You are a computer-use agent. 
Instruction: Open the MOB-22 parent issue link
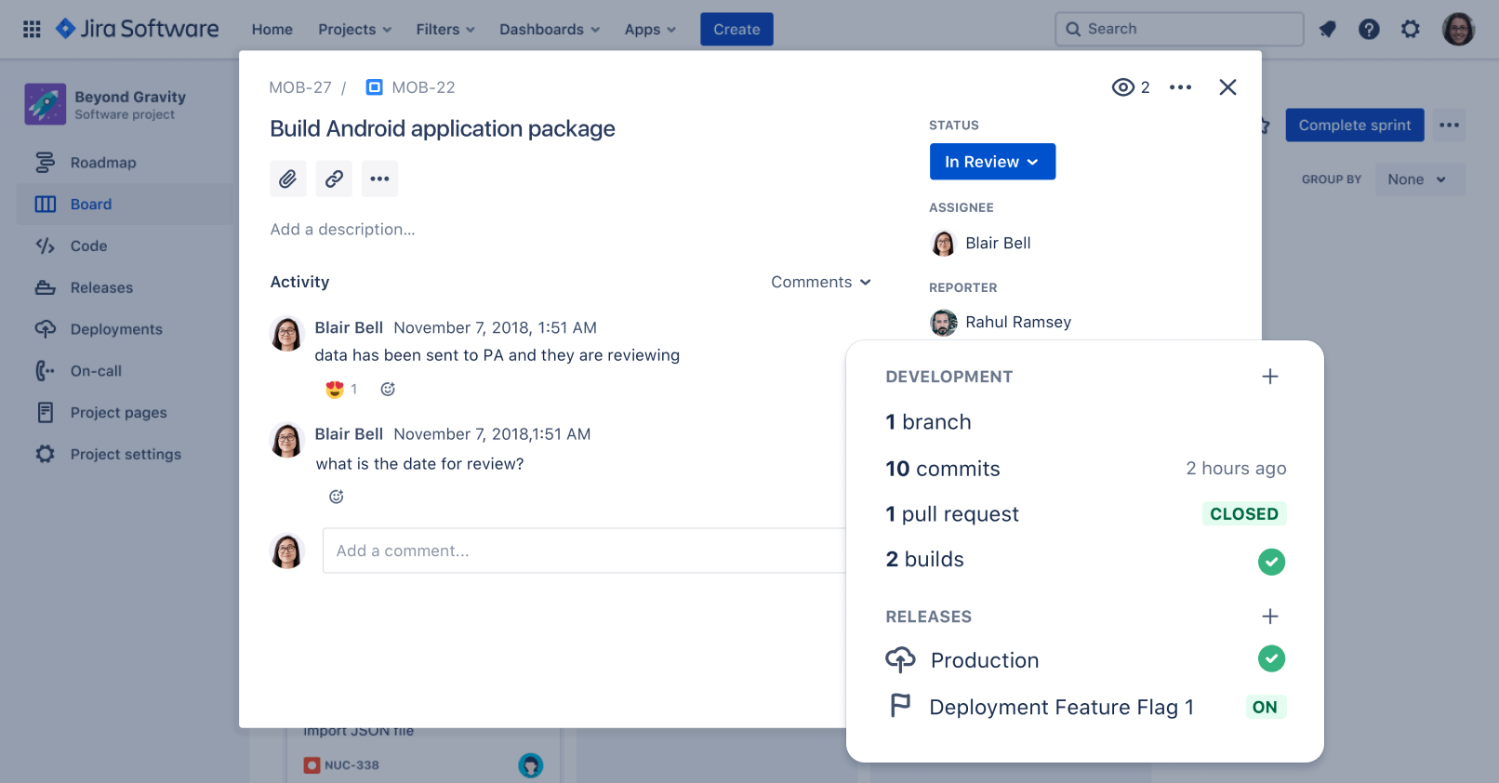[423, 87]
